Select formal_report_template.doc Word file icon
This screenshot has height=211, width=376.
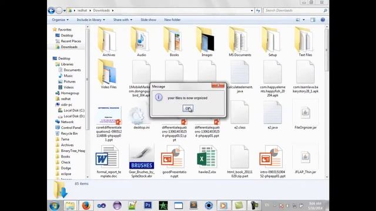pyautogui.click(x=107, y=157)
